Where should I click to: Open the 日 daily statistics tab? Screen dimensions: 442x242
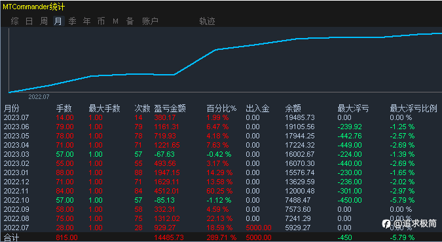click(x=29, y=21)
